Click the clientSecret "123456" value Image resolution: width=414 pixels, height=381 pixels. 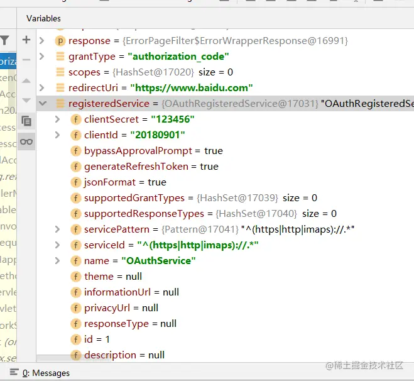(x=173, y=119)
